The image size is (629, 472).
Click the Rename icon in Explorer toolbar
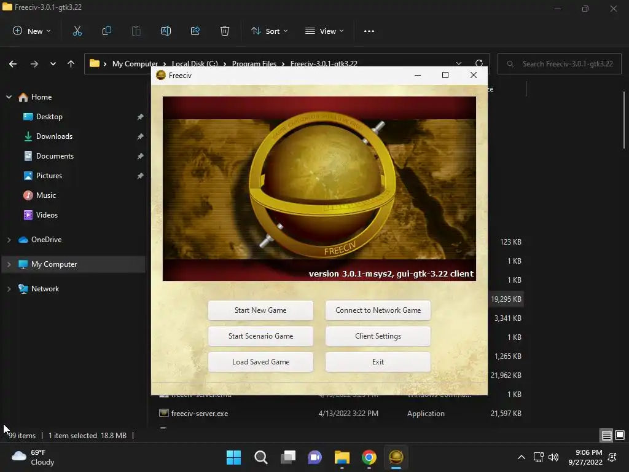166,31
